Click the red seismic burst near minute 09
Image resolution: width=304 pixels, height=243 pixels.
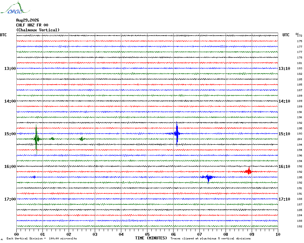[248, 171]
